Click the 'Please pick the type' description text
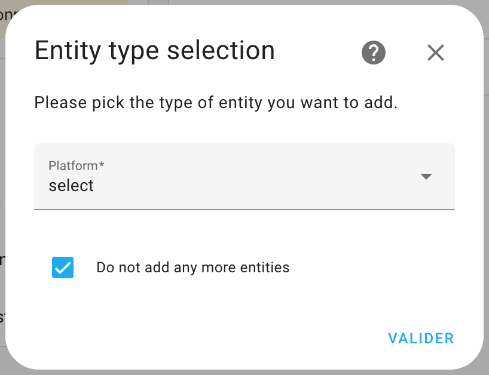Image resolution: width=489 pixels, height=375 pixels. point(216,103)
